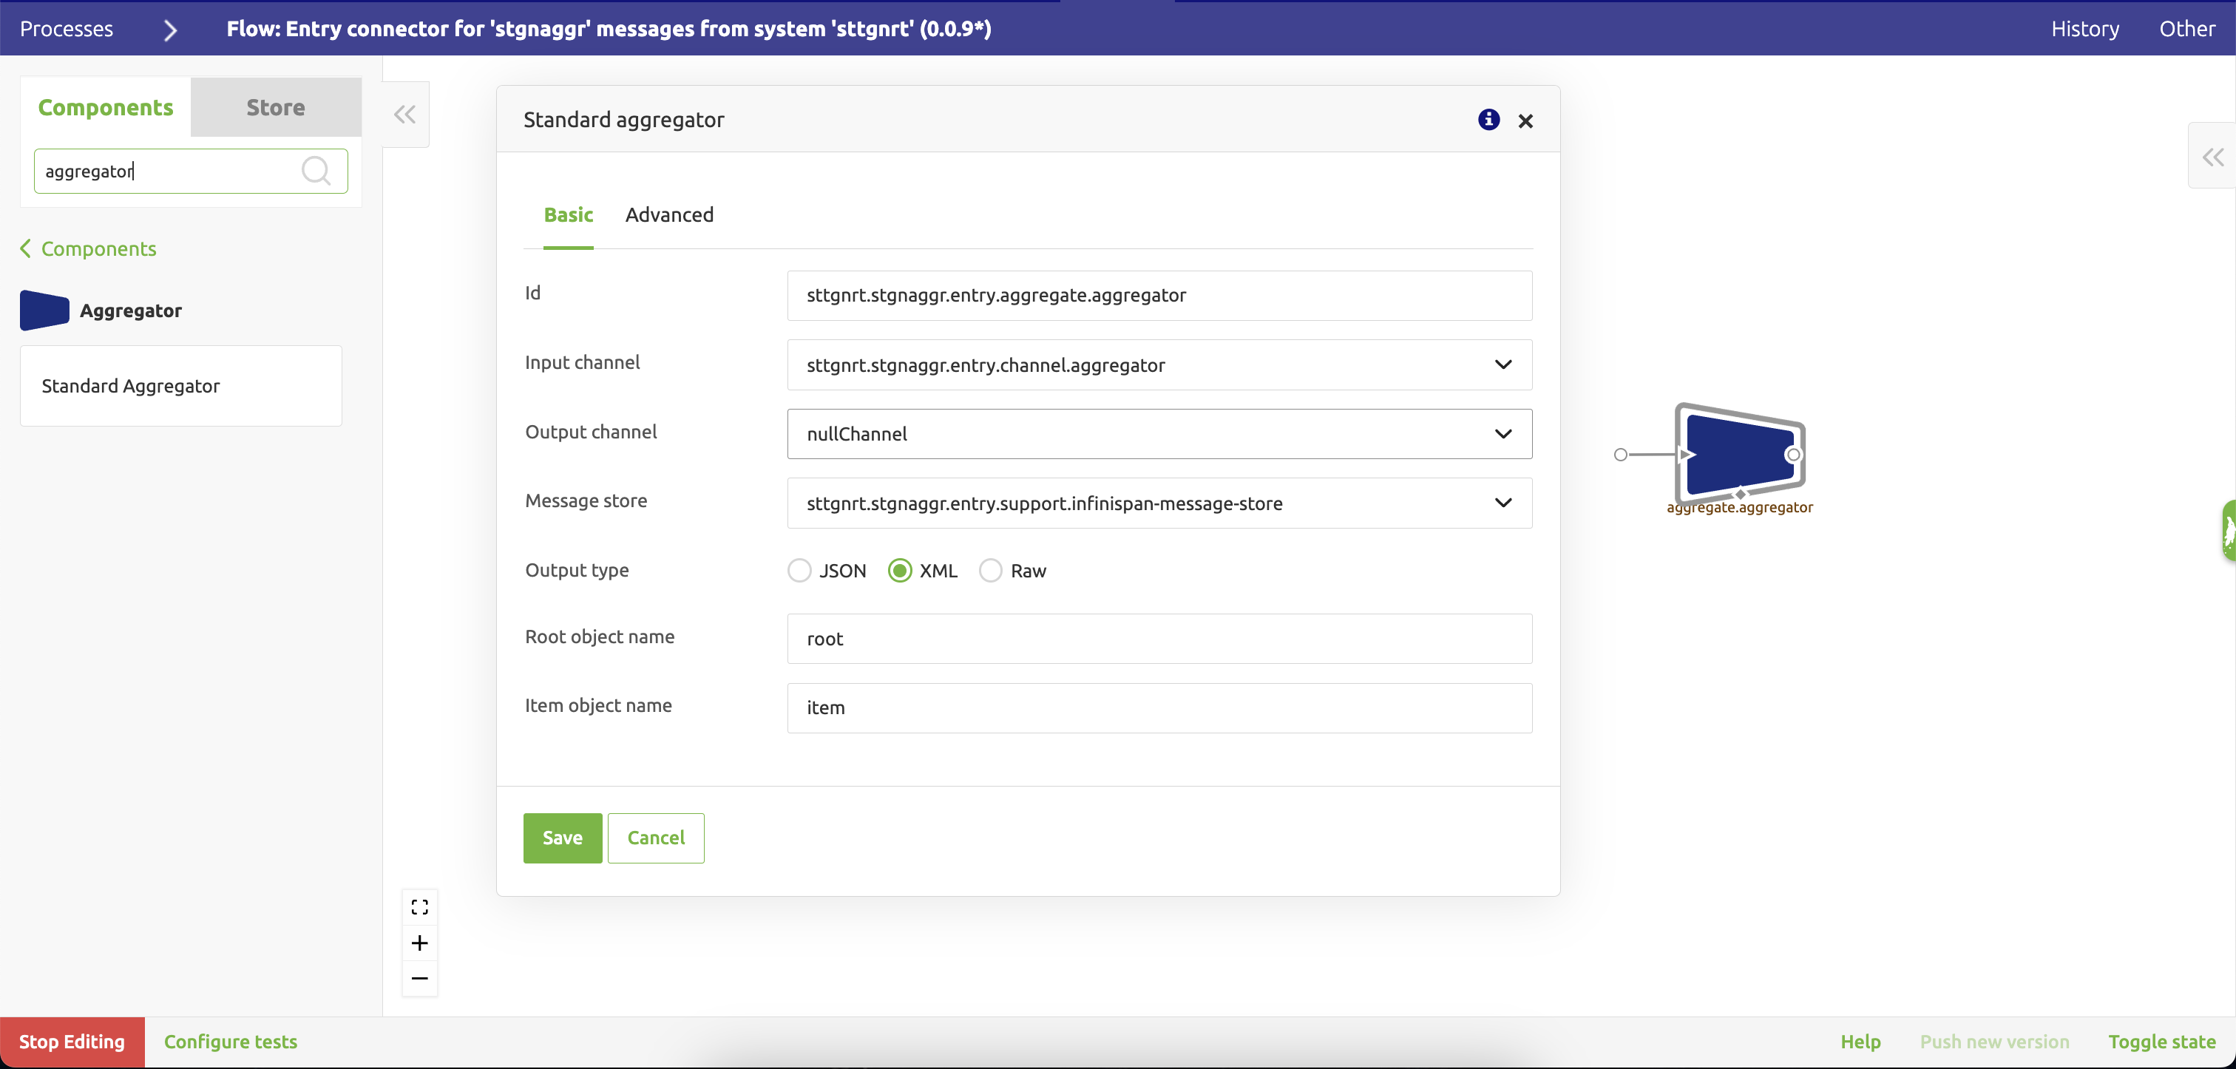This screenshot has height=1069, width=2236.
Task: Select the XML output type
Action: (900, 571)
